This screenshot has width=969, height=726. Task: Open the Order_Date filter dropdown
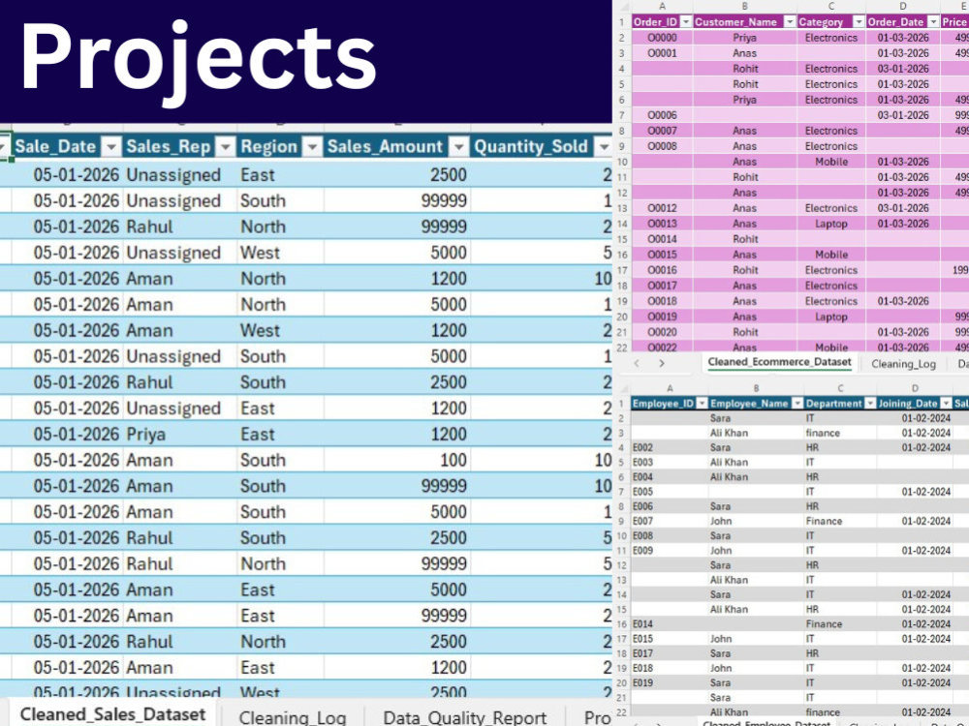tap(933, 21)
